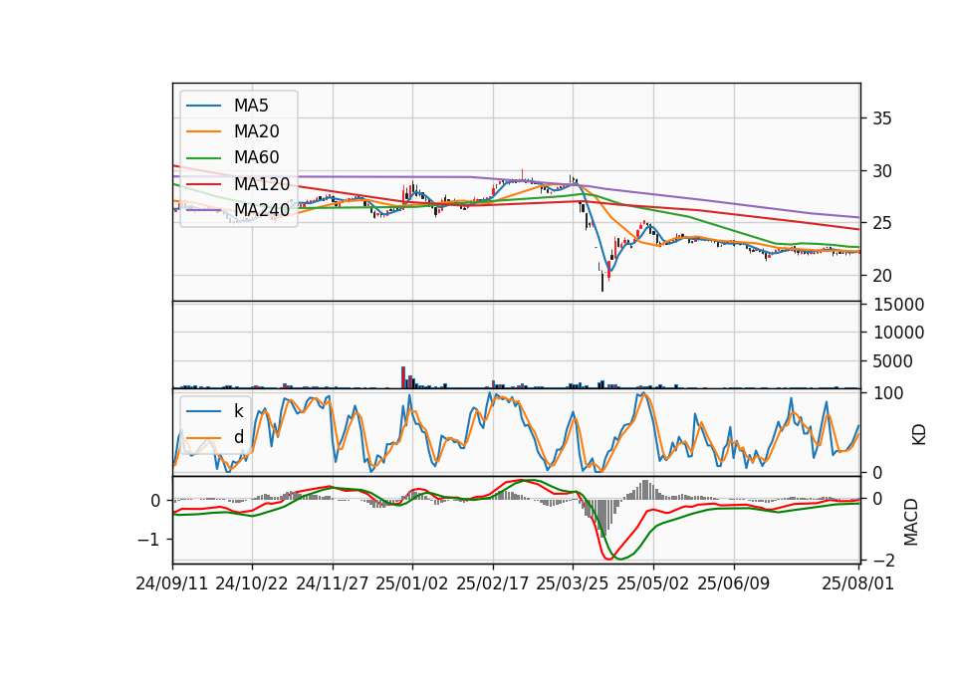Click the price axis value 25
The image size is (956, 687).
point(882,224)
